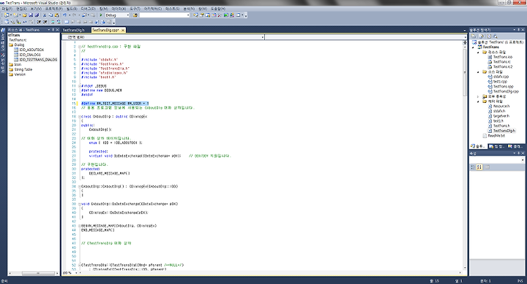This screenshot has height=284, width=527.
Task: Click the IDD_ABOUTBOX dialog resource icon
Action: click(x=16, y=50)
